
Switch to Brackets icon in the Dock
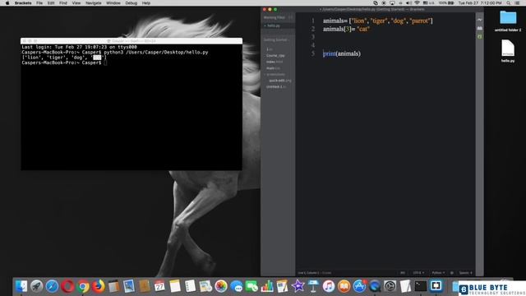(x=436, y=286)
